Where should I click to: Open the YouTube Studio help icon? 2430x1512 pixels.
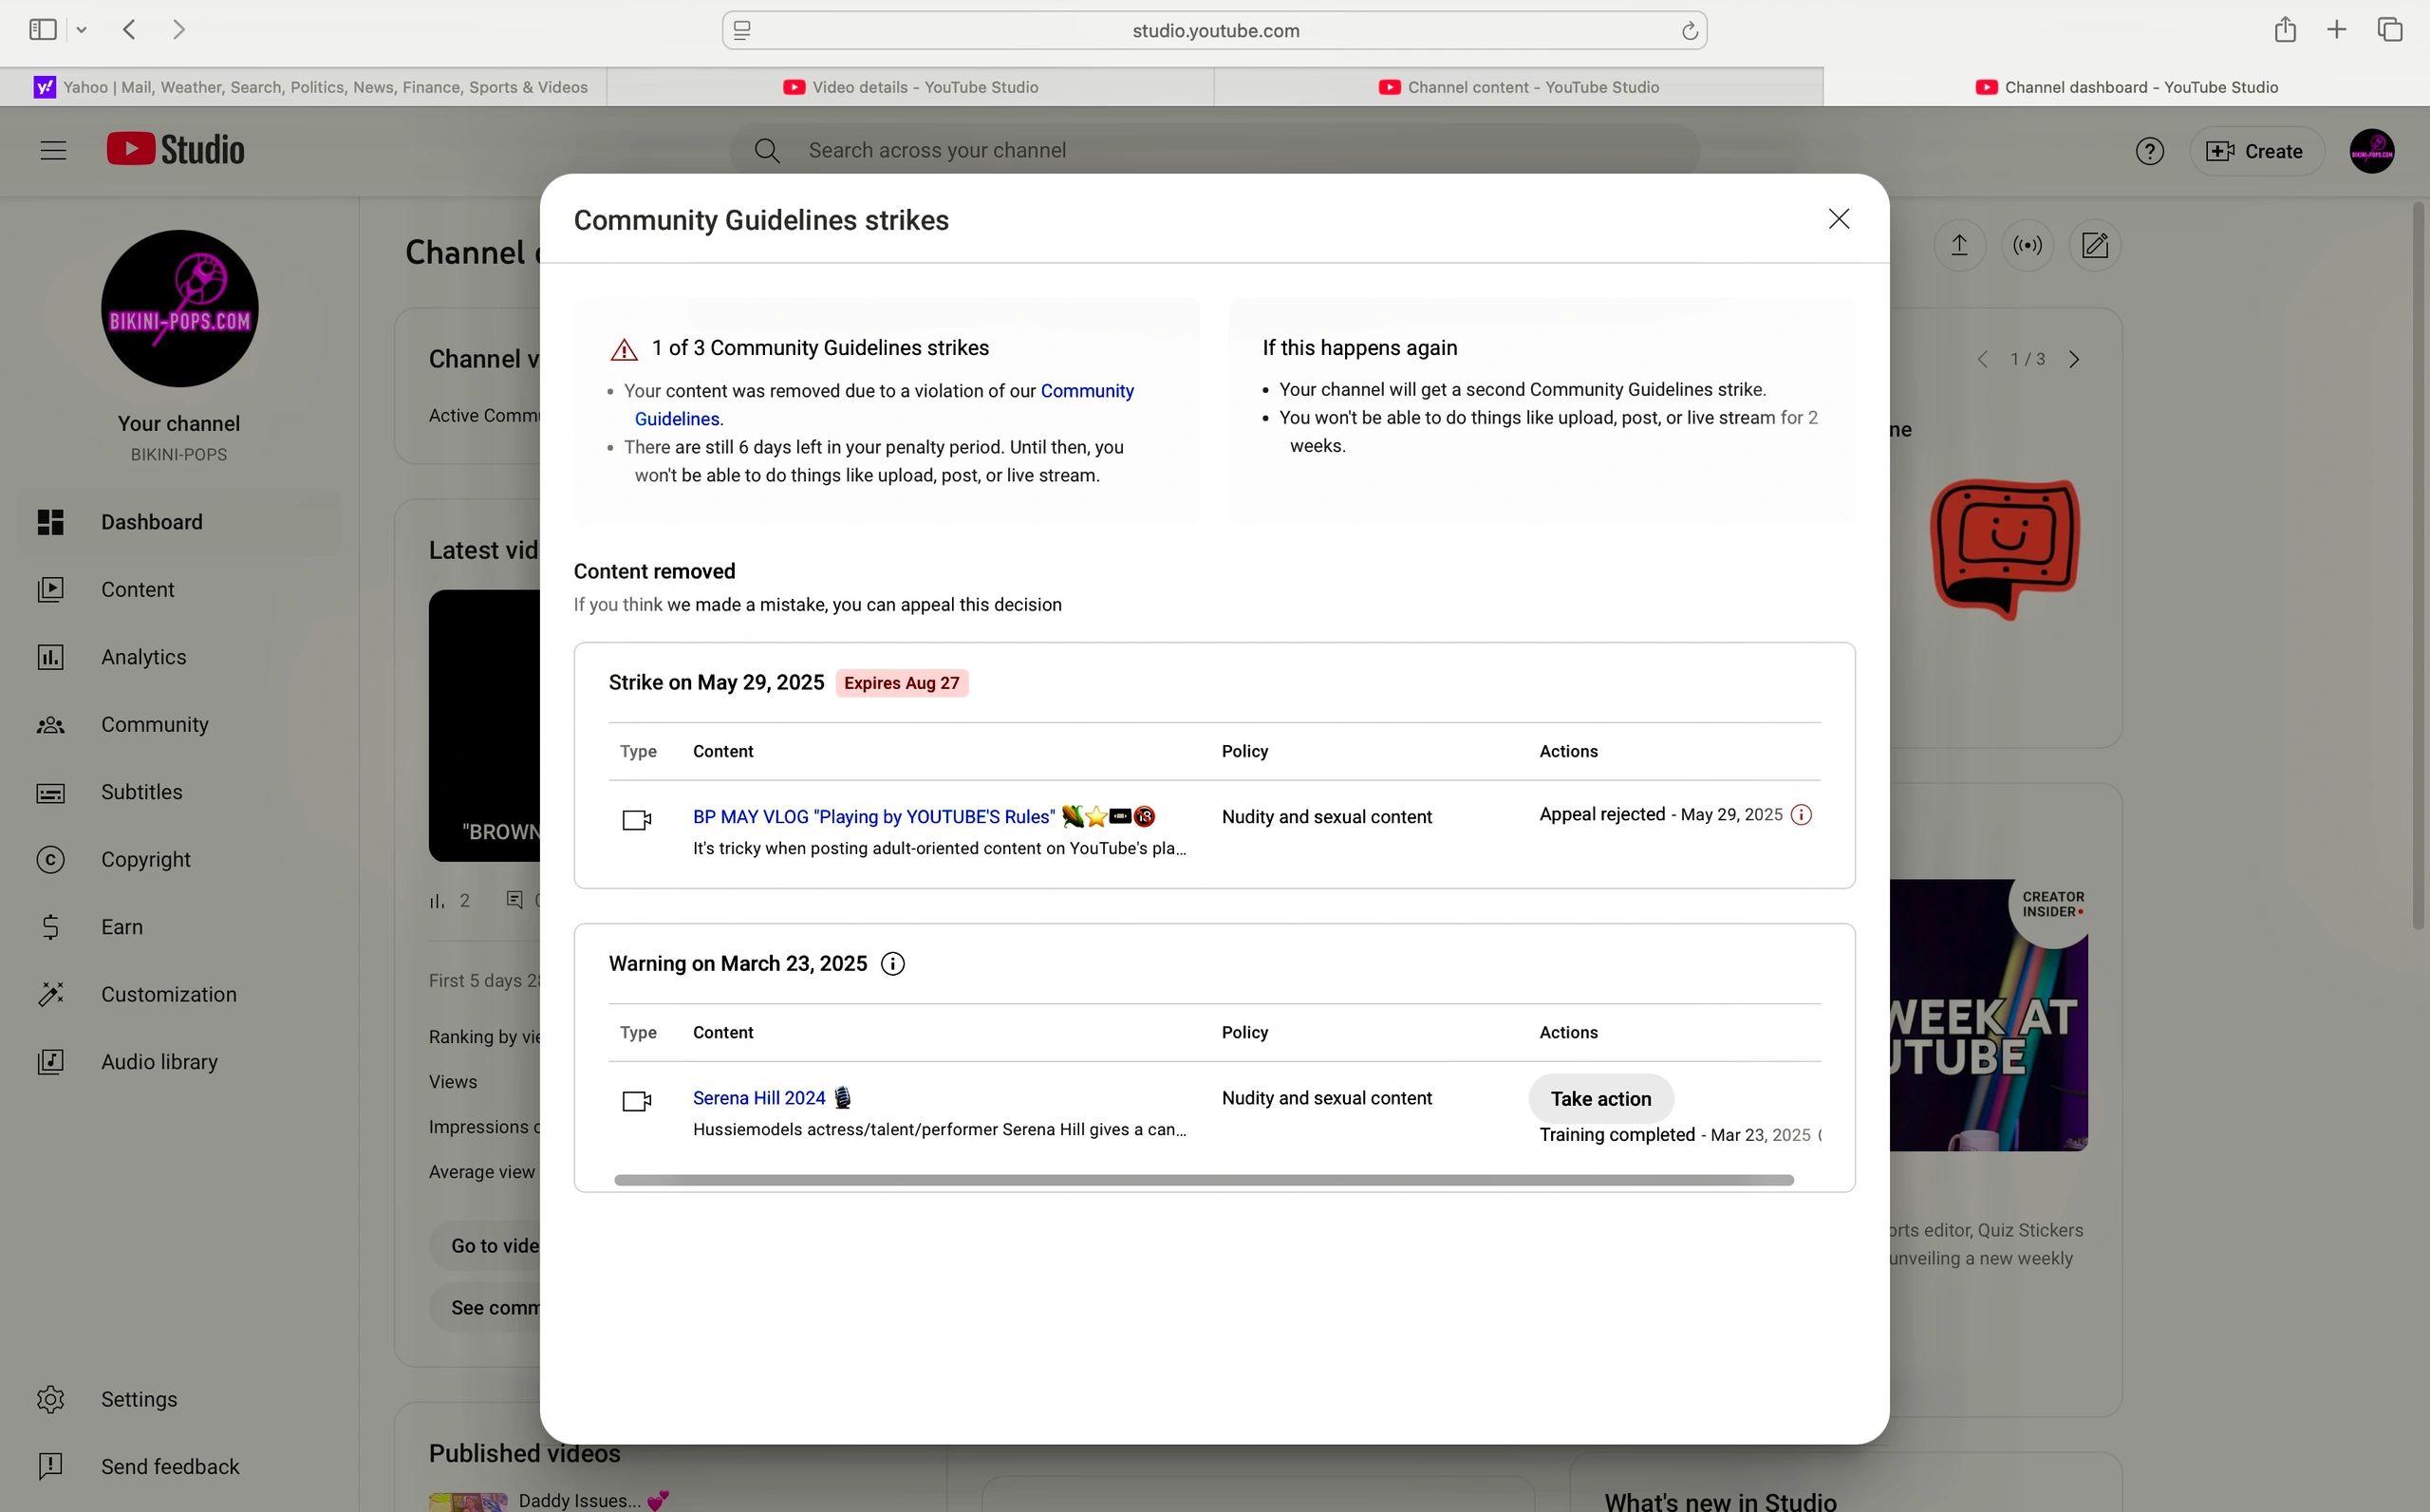[2149, 151]
